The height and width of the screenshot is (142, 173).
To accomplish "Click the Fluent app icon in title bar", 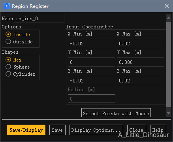I will click(x=7, y=6).
